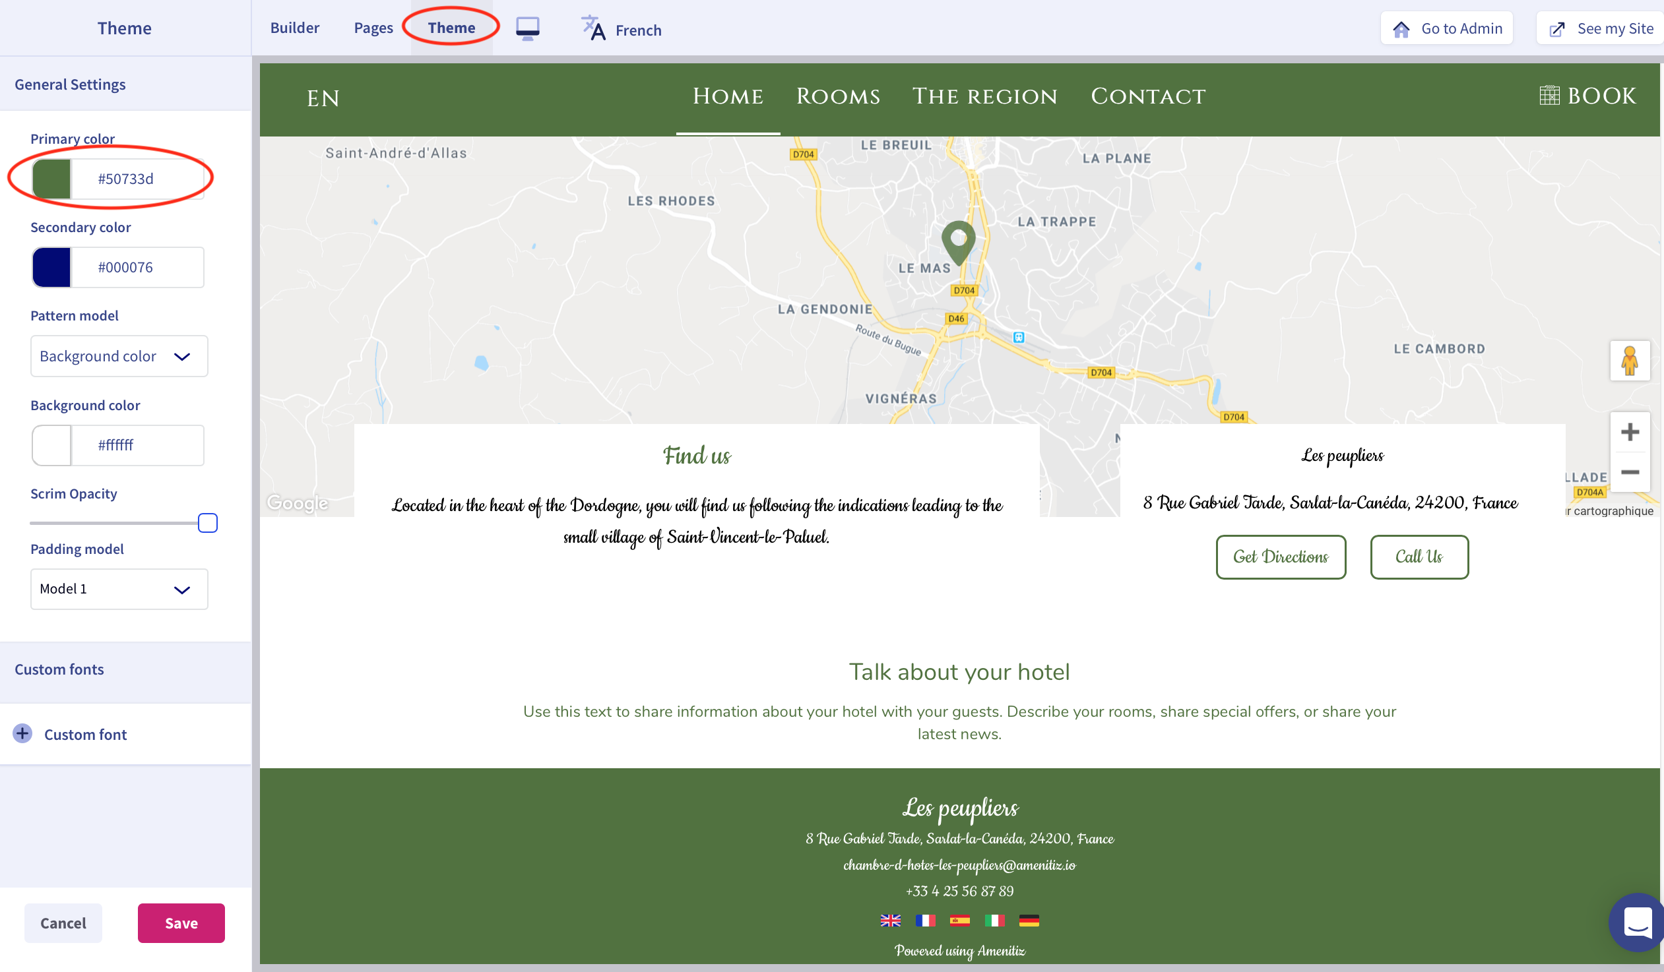The image size is (1664, 972).
Task: Expand the Custom fonts section
Action: 125,669
